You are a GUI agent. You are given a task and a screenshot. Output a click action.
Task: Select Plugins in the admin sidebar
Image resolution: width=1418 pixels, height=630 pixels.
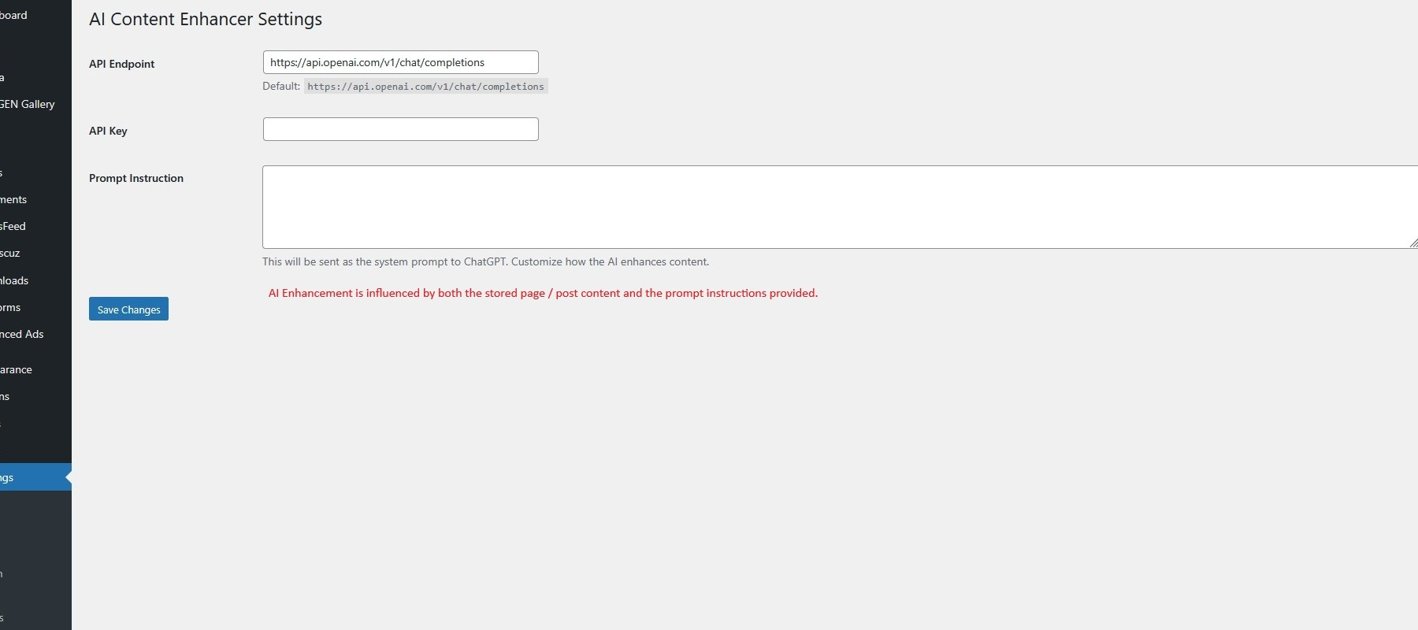click(x=6, y=396)
